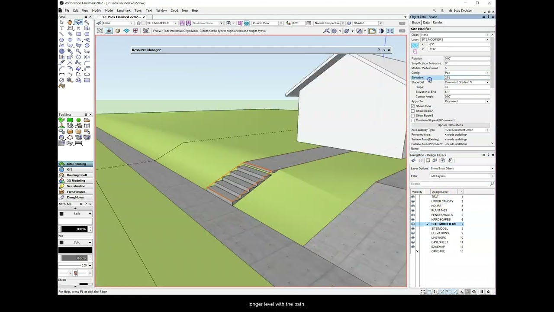Enable Show Slope A checkbox
The image size is (554, 312).
click(x=413, y=111)
